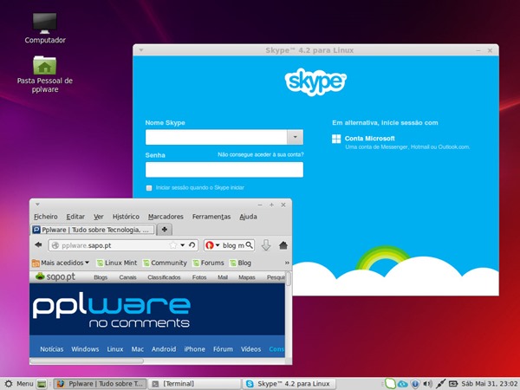This screenshot has height=390, width=520.
Task: Go back in Firefox with back arrow
Action: point(38,245)
